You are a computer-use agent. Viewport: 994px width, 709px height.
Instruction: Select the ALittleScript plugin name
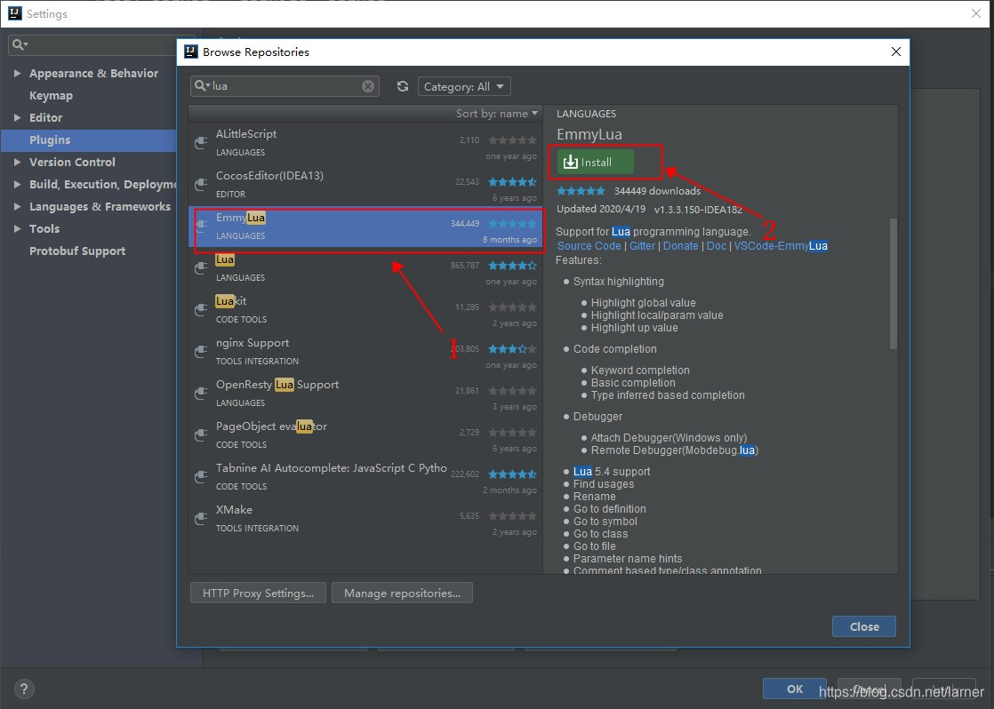coord(246,133)
